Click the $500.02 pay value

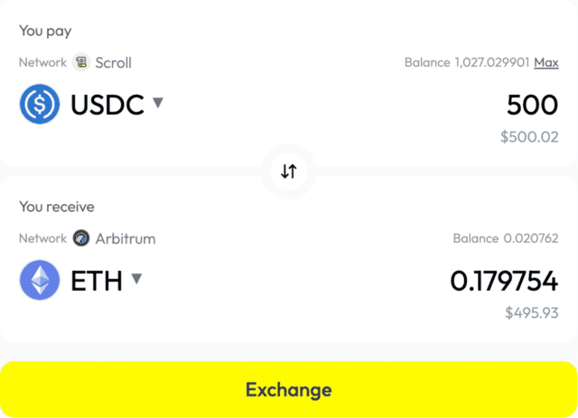tap(529, 137)
